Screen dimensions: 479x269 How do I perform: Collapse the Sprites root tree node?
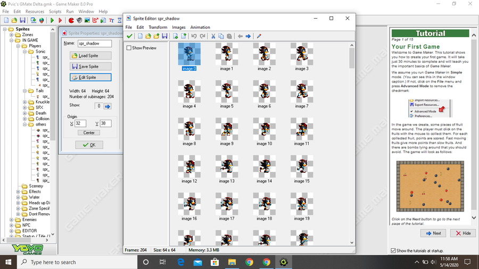tap(5, 29)
